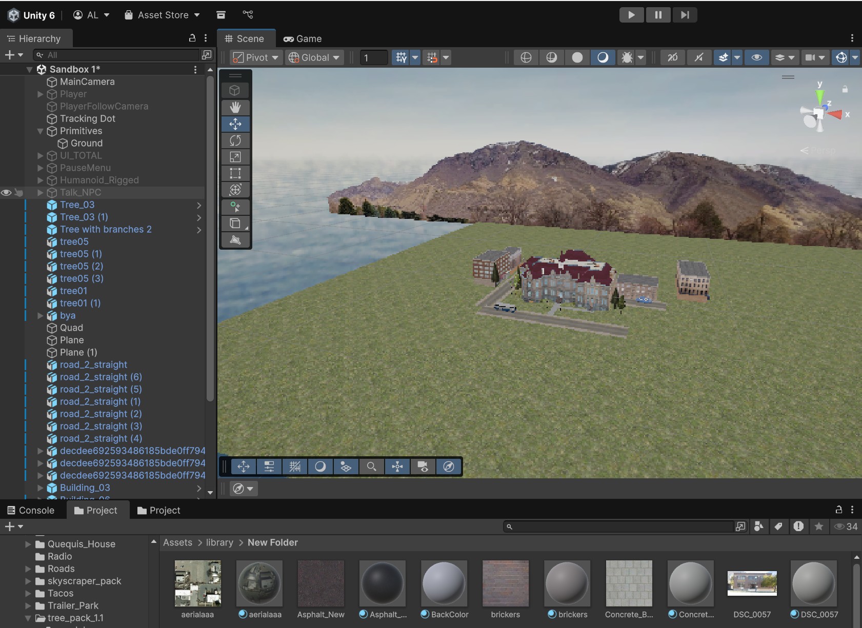Click the Hierarchy vertical scrollbar
Viewport: 862px width, 628px height.
pos(210,238)
